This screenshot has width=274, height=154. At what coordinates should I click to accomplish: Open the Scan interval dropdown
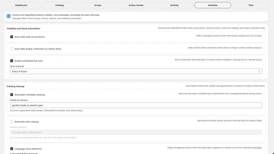136,72
